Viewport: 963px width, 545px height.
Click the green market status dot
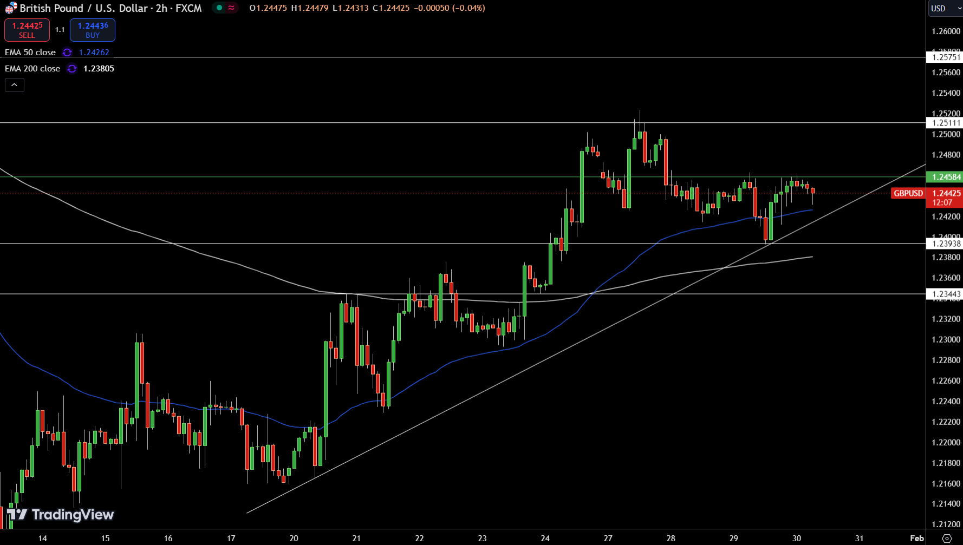coord(219,8)
